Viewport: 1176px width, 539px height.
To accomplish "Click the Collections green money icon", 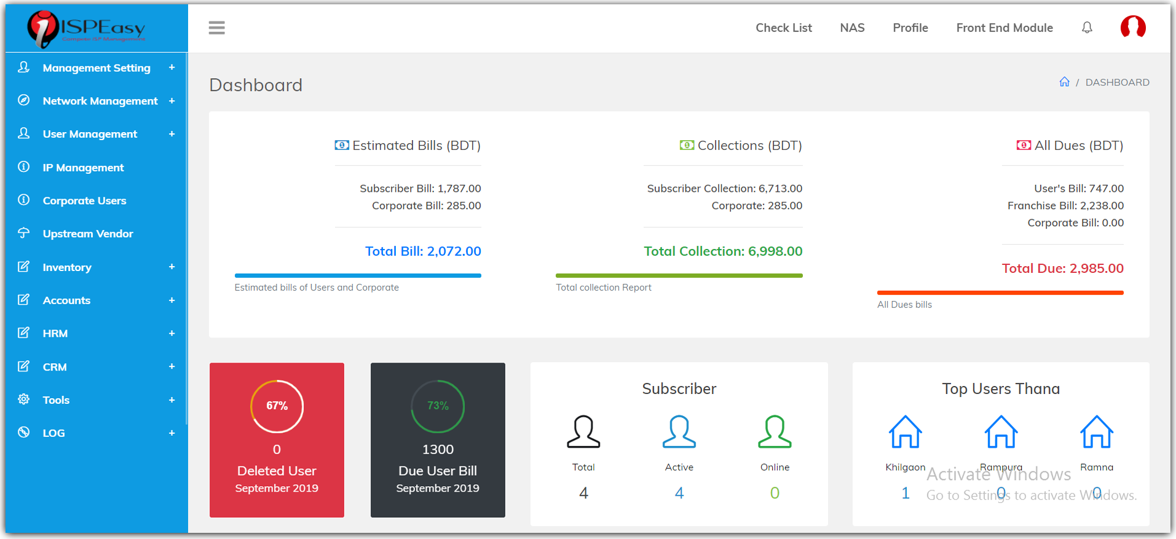I will pyautogui.click(x=687, y=145).
